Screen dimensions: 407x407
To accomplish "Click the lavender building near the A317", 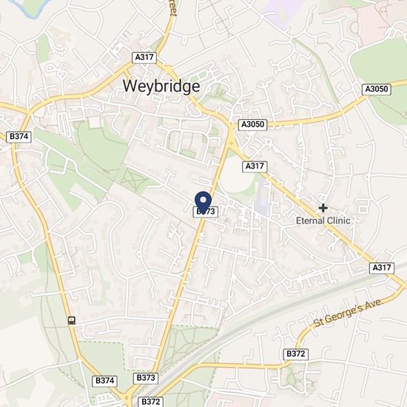I will 263,196.
